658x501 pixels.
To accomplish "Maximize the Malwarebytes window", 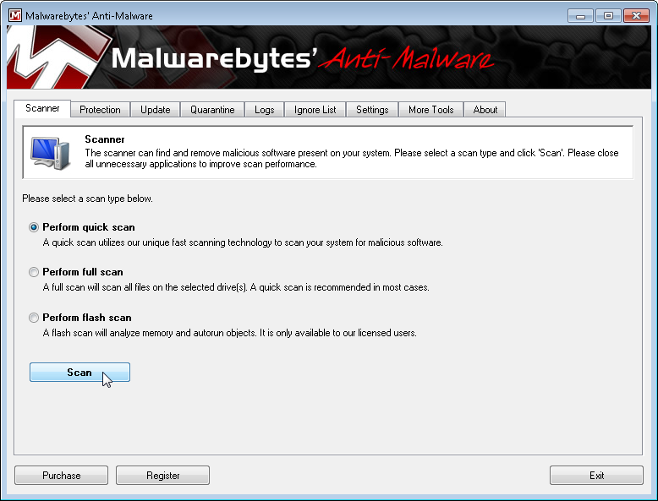I will [x=608, y=16].
